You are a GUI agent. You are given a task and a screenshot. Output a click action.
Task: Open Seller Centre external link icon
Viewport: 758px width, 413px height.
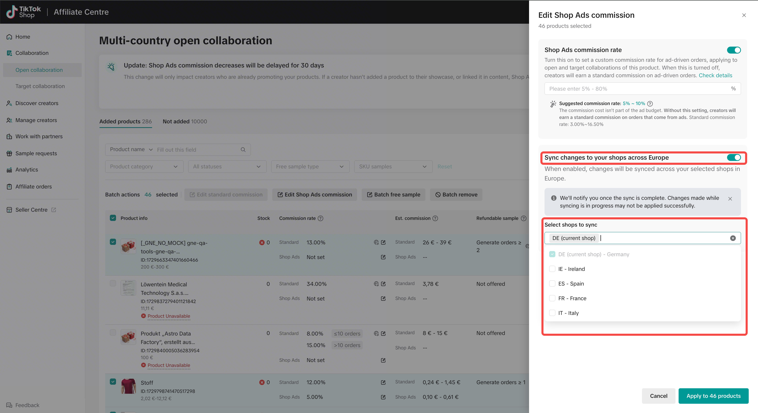click(x=54, y=210)
